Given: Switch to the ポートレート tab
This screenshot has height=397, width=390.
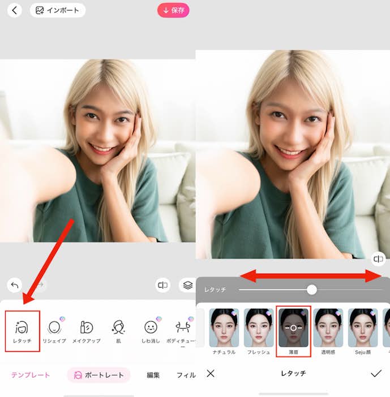Looking at the screenshot, I should 99,375.
